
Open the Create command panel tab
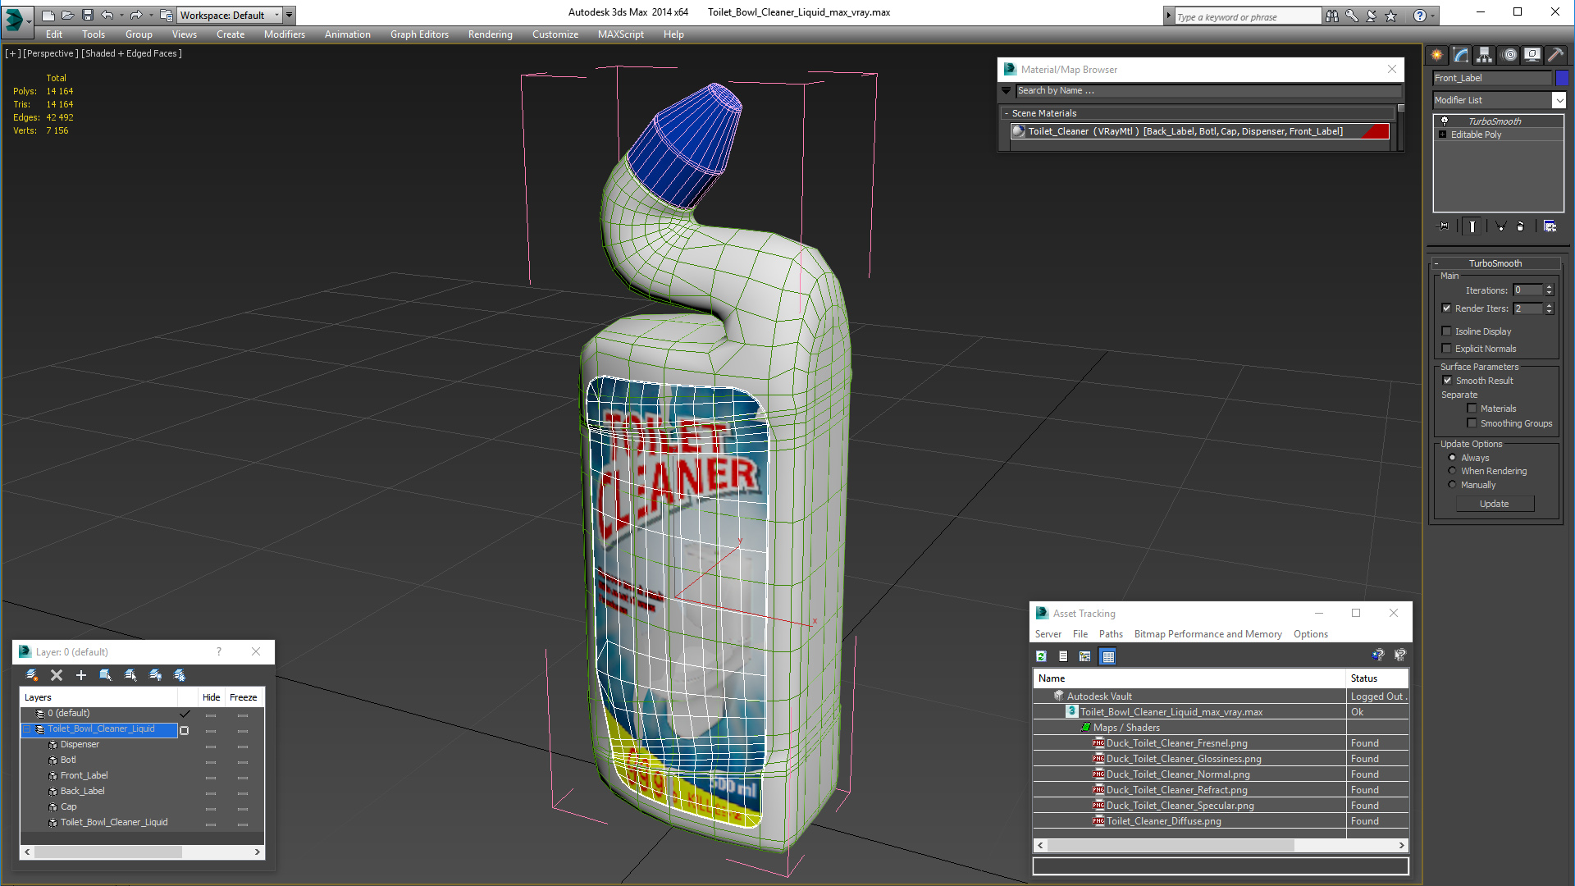click(x=1437, y=55)
